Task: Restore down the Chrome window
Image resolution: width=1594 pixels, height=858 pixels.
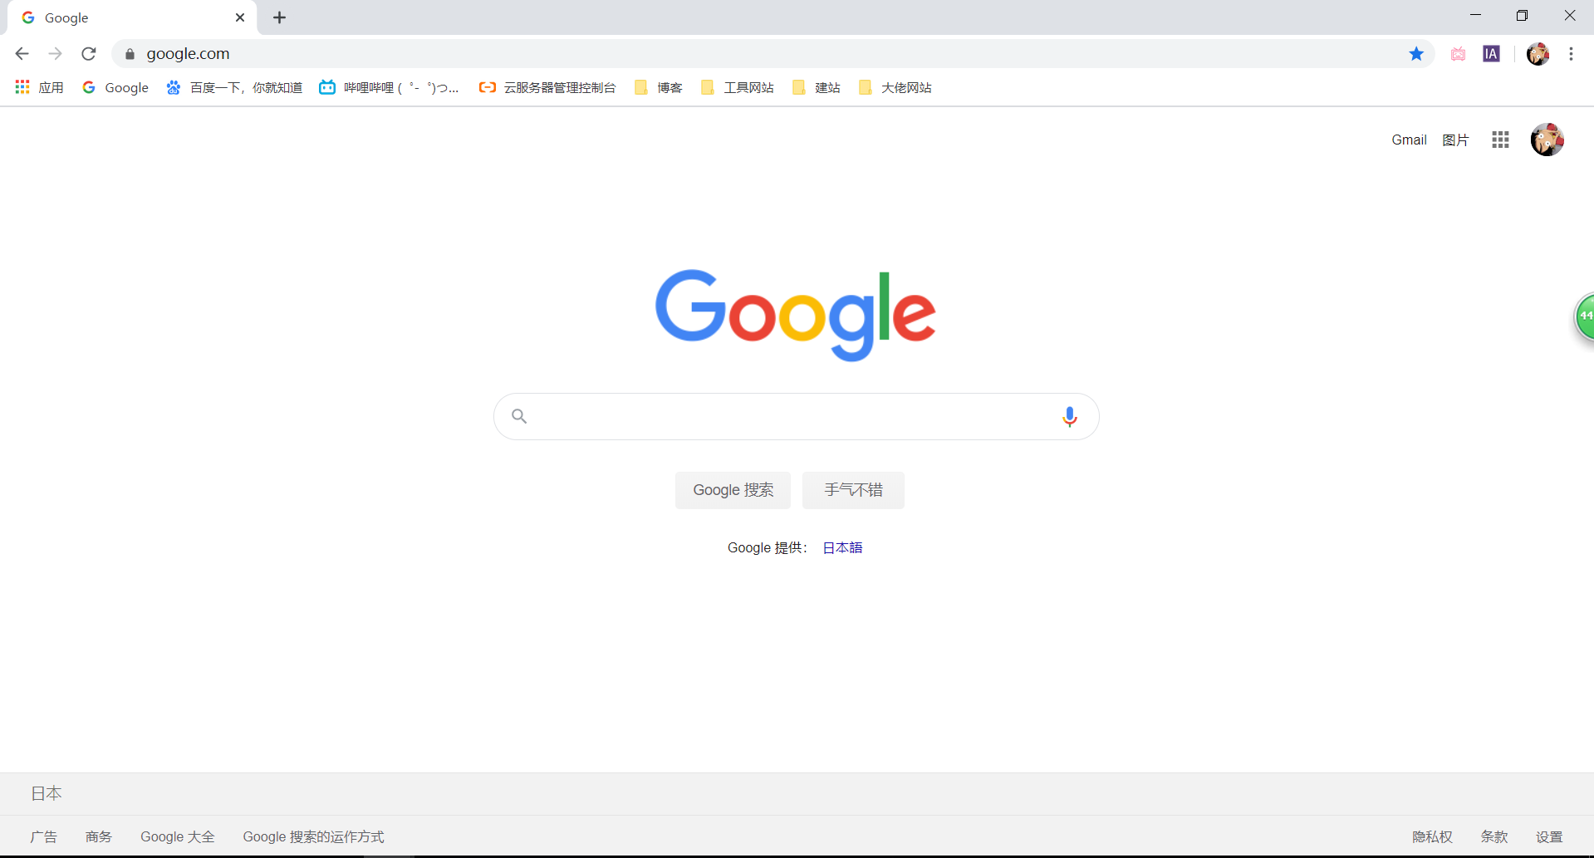Action: (x=1522, y=15)
